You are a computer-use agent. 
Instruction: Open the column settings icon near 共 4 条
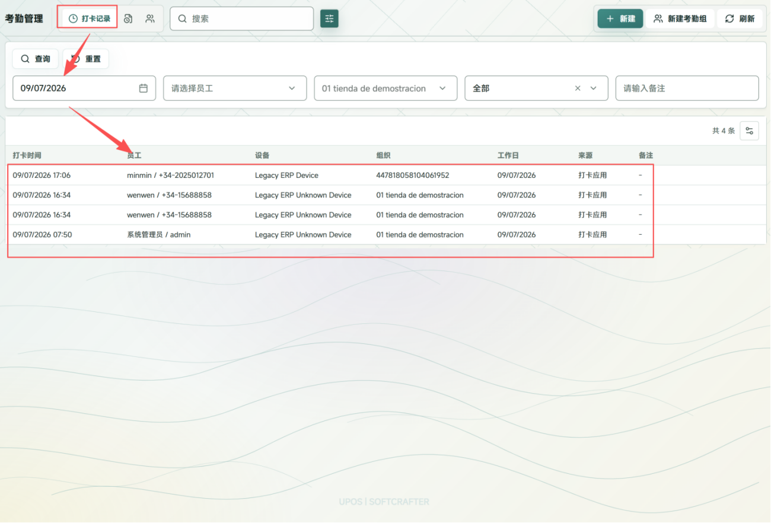tap(750, 130)
